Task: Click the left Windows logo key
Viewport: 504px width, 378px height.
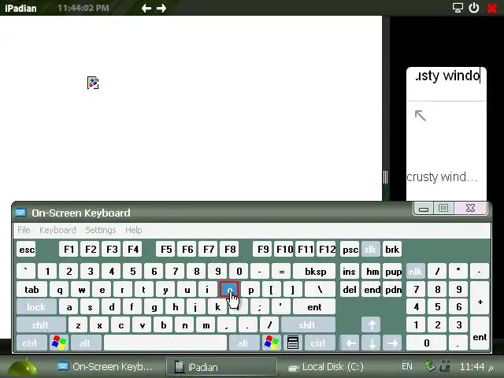Action: click(x=59, y=343)
